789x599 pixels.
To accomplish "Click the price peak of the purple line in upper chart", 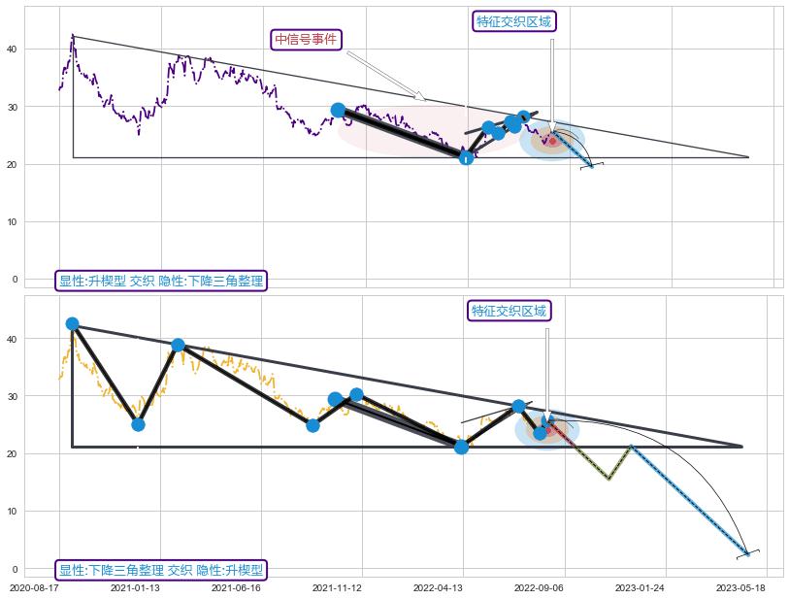I will [72, 37].
